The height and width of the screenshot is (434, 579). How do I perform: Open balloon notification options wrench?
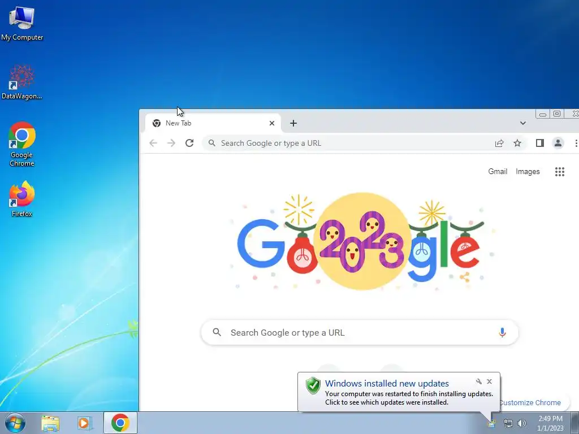[479, 381]
